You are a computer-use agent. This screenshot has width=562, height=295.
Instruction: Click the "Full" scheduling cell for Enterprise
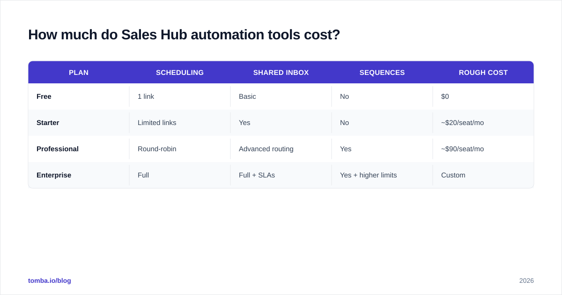[x=180, y=175]
